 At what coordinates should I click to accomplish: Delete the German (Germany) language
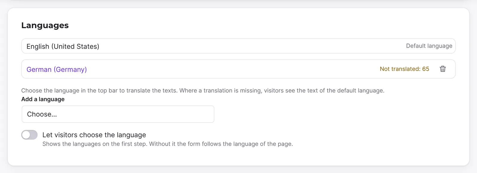pyautogui.click(x=443, y=69)
